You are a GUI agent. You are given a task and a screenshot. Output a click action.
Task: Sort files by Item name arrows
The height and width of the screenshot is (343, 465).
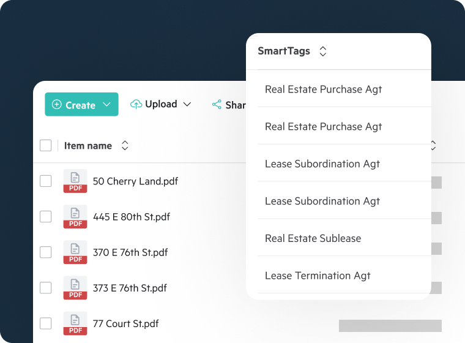point(125,146)
